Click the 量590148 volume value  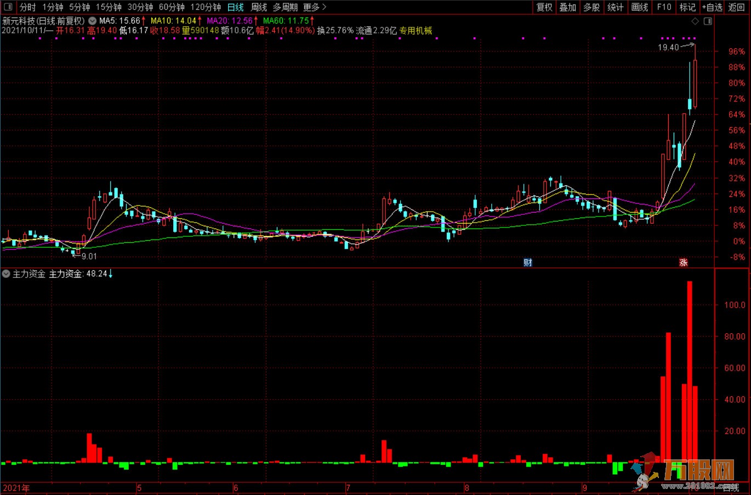click(x=200, y=31)
